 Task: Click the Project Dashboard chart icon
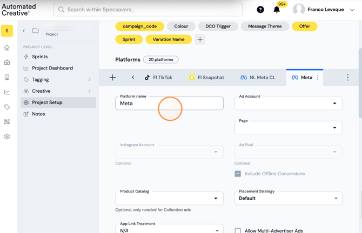click(x=26, y=68)
